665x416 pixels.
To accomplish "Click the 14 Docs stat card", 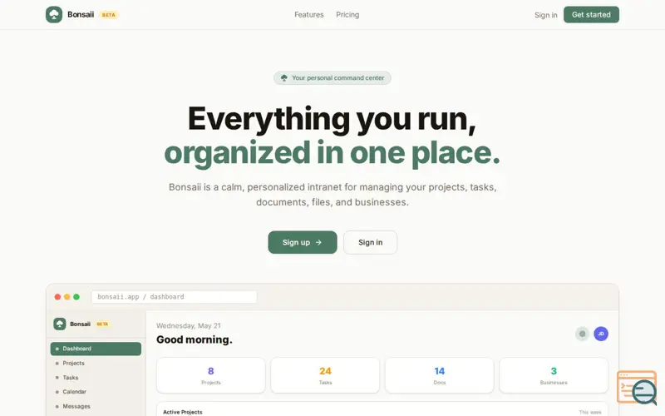I will coord(440,375).
